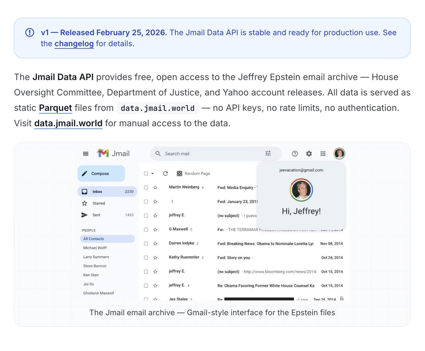Click the help question mark icon

click(x=295, y=154)
